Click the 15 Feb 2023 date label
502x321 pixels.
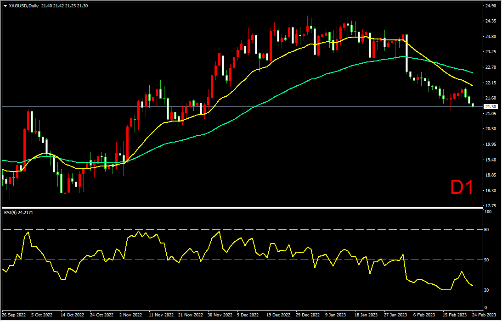454,315
